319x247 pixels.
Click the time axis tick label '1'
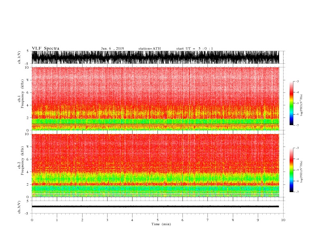click(57, 220)
